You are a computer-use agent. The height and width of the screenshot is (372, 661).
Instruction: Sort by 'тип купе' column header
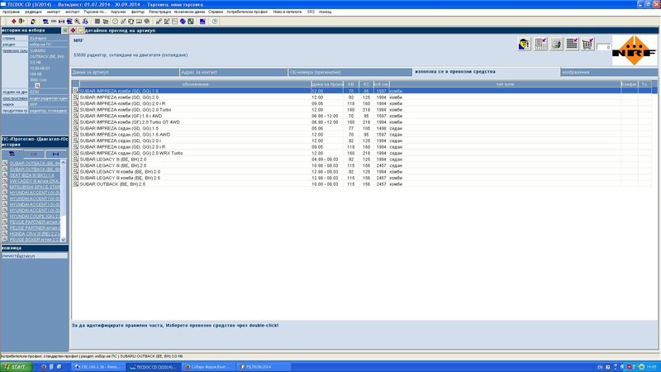click(505, 84)
